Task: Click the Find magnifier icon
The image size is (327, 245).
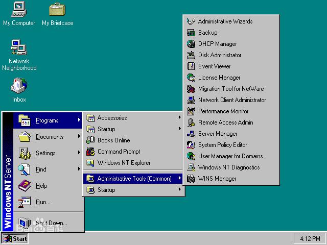Action: [x=25, y=169]
